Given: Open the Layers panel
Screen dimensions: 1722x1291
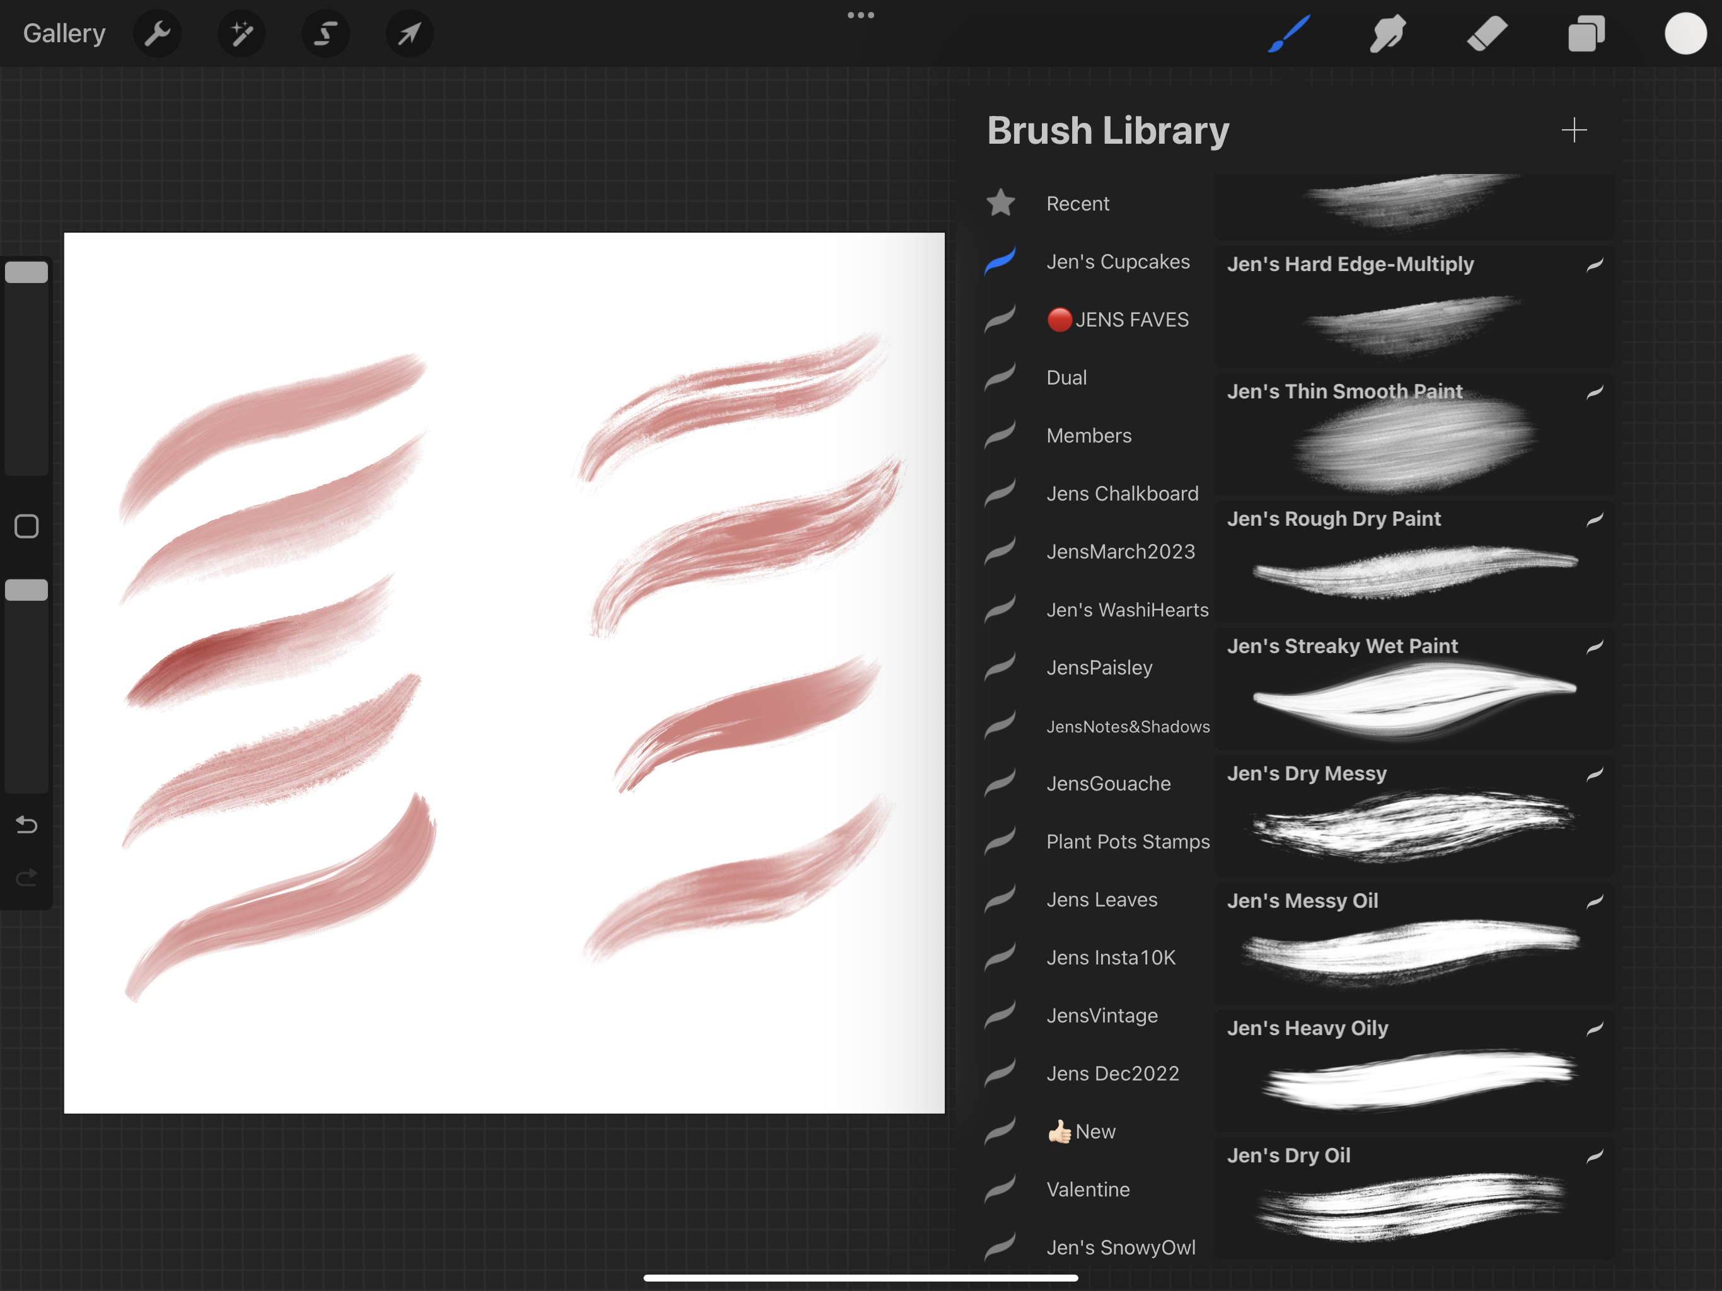Looking at the screenshot, I should point(1586,33).
